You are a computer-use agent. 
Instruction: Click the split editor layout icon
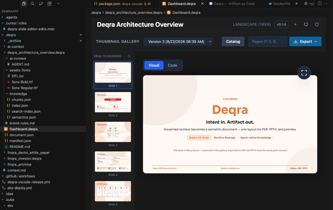click(x=320, y=4)
